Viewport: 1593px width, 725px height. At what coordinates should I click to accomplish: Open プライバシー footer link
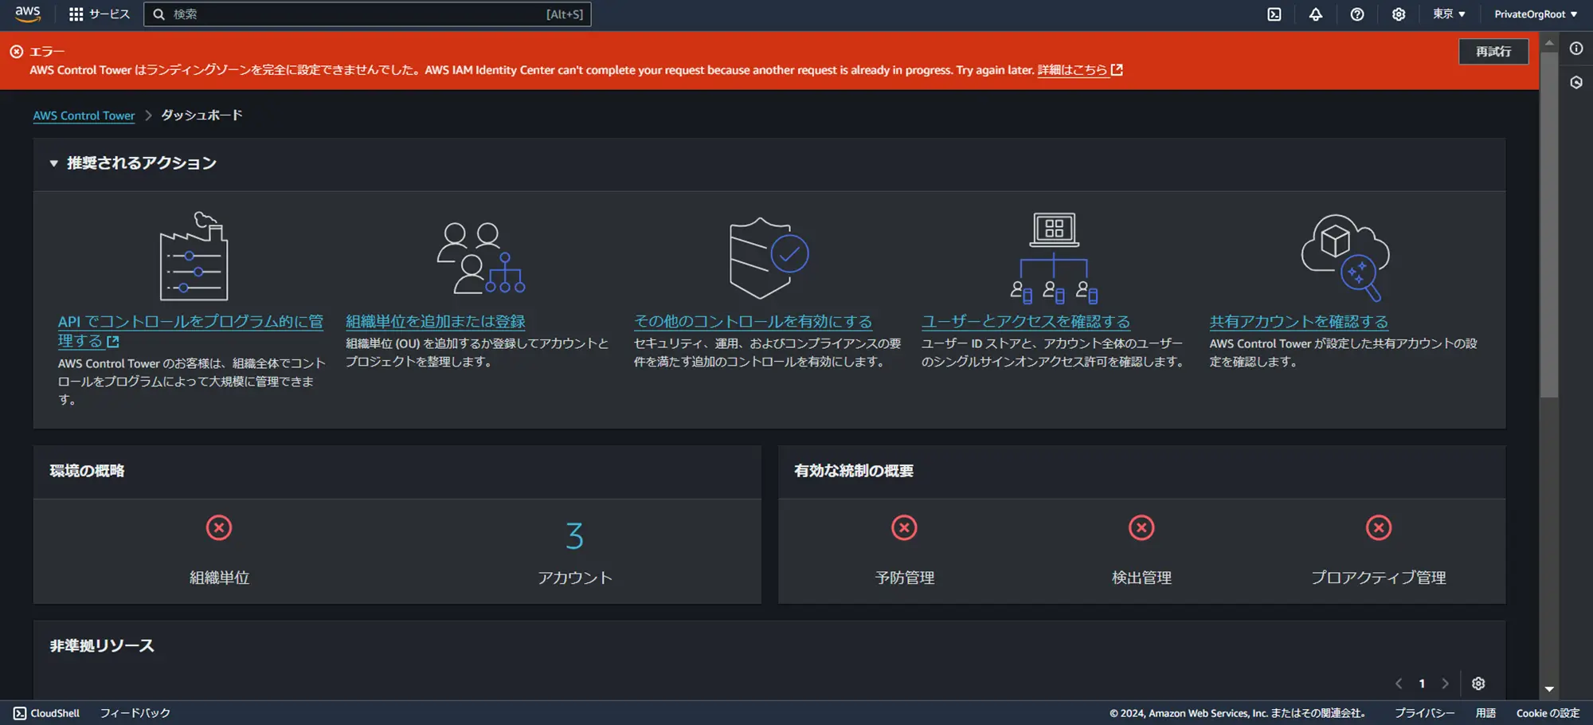pos(1424,713)
